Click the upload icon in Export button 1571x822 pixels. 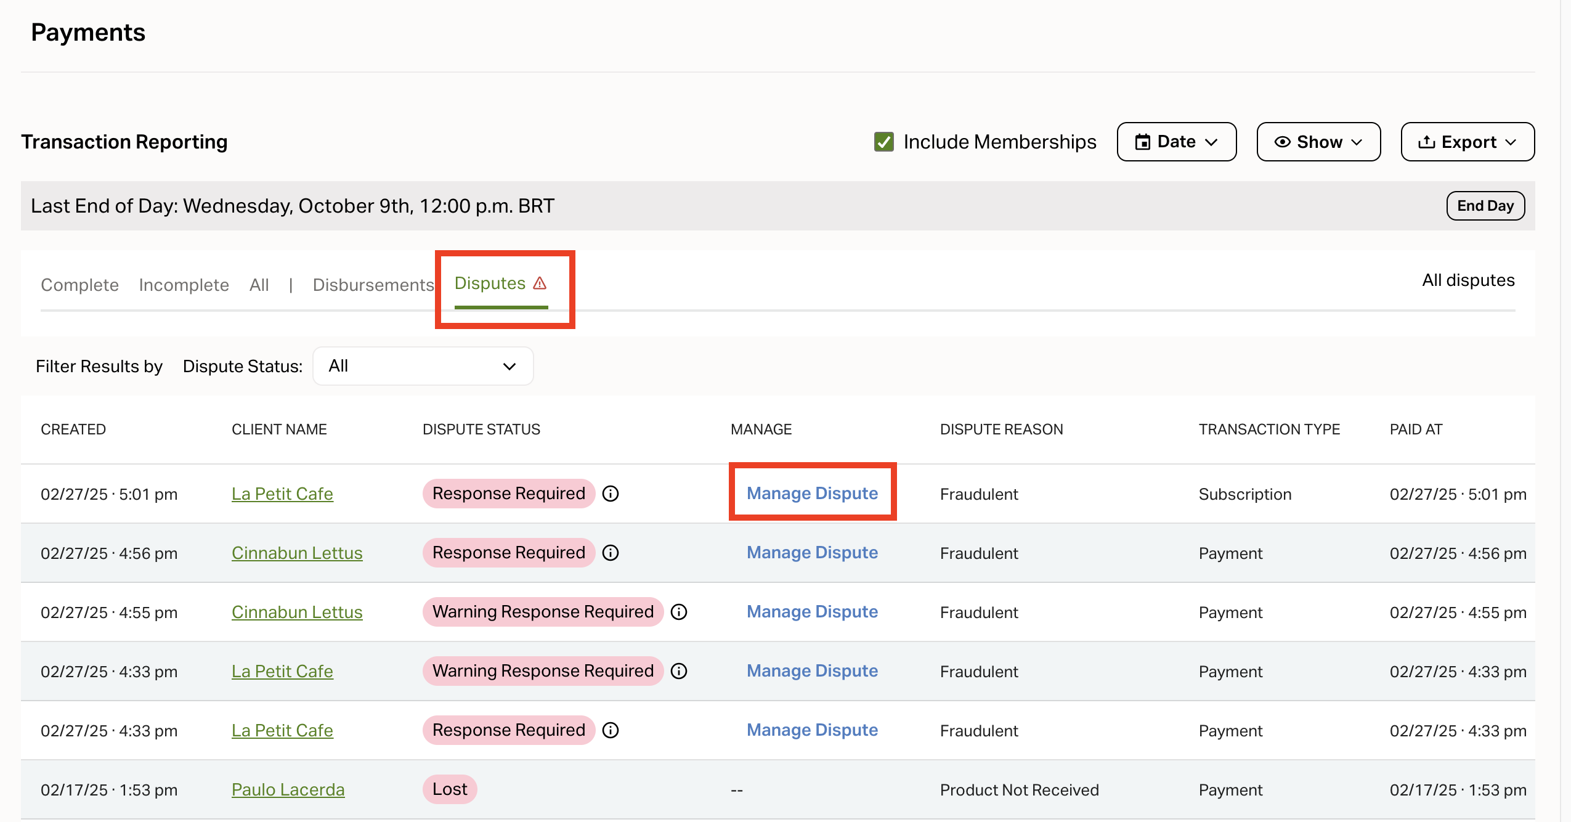(1426, 142)
